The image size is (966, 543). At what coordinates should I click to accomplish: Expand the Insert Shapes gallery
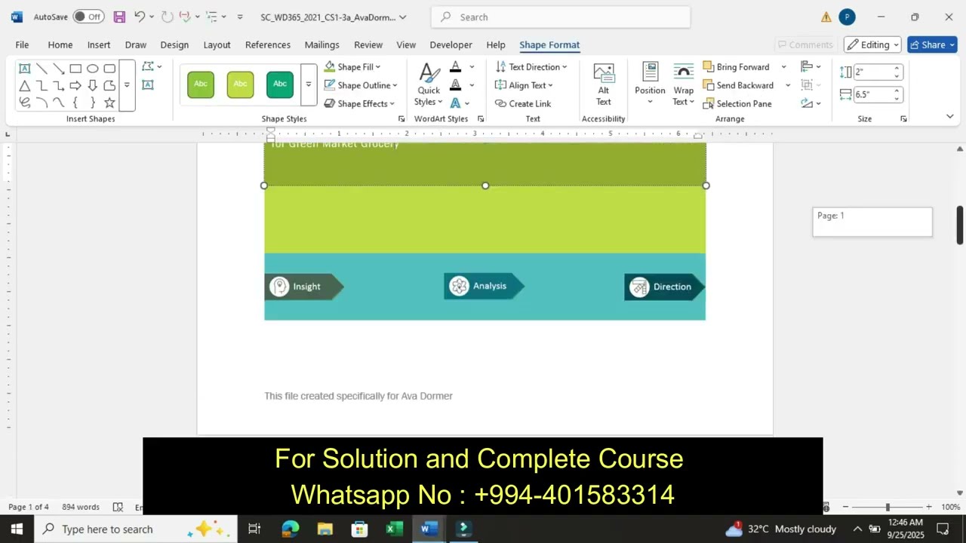pos(127,85)
